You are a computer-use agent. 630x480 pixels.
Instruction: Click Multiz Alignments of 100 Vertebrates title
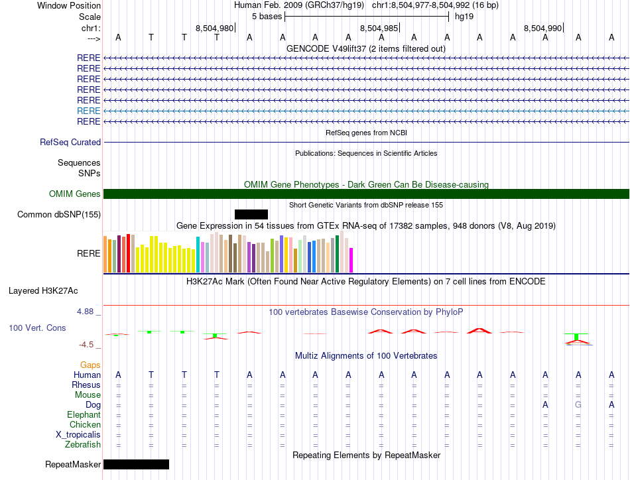(366, 356)
